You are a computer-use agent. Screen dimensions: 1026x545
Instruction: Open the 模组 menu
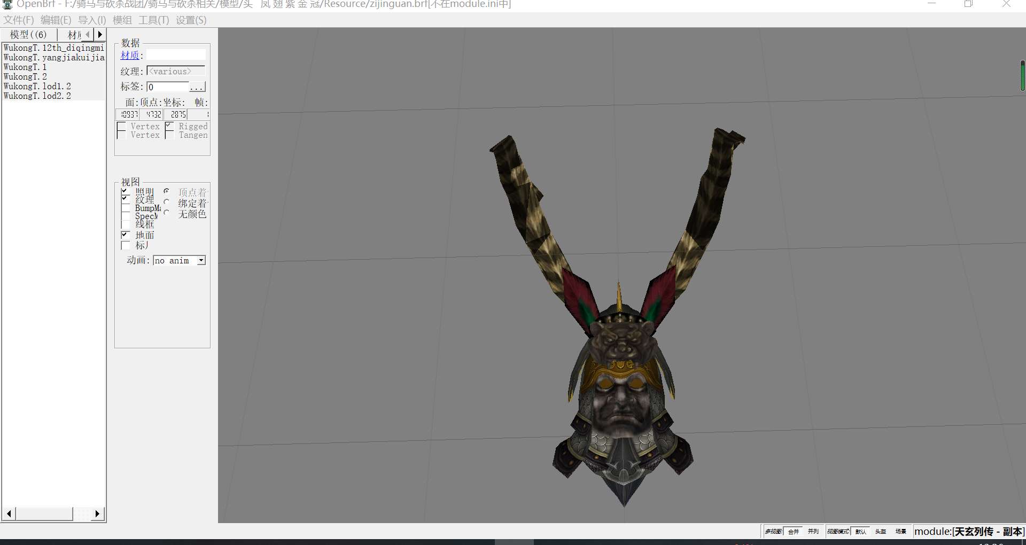coord(122,20)
